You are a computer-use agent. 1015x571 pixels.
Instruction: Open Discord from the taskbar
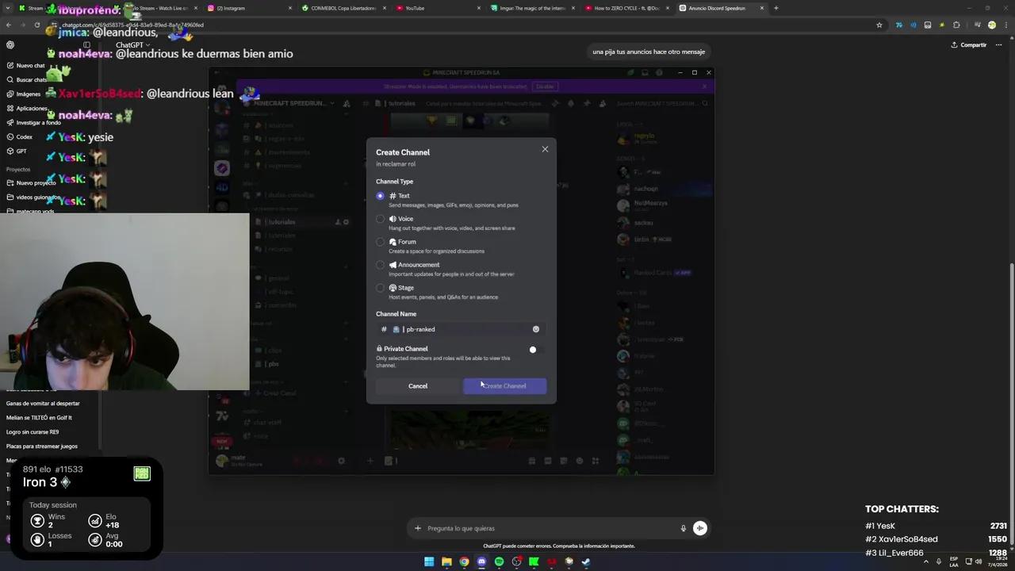click(481, 561)
